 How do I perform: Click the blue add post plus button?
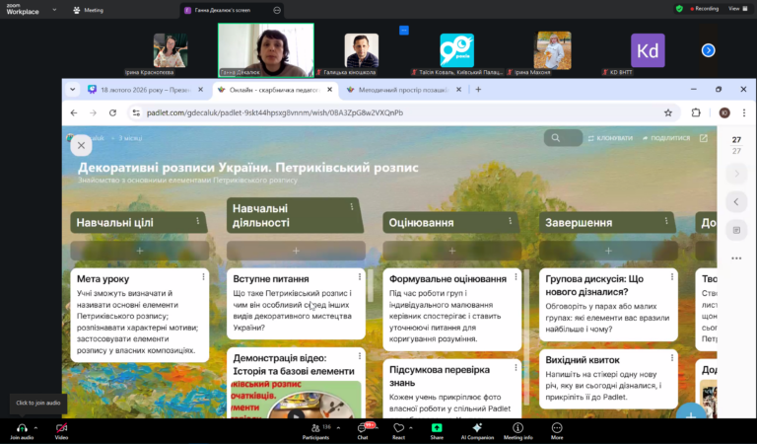click(x=691, y=413)
